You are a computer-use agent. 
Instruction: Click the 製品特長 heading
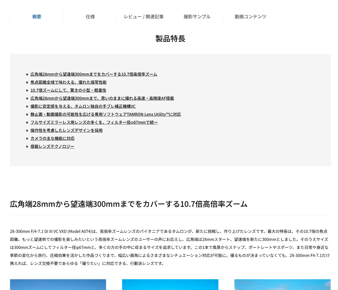pos(170,39)
